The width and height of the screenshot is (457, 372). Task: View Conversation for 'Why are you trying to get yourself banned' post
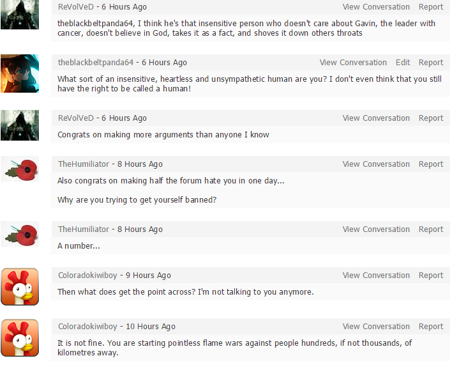point(376,164)
